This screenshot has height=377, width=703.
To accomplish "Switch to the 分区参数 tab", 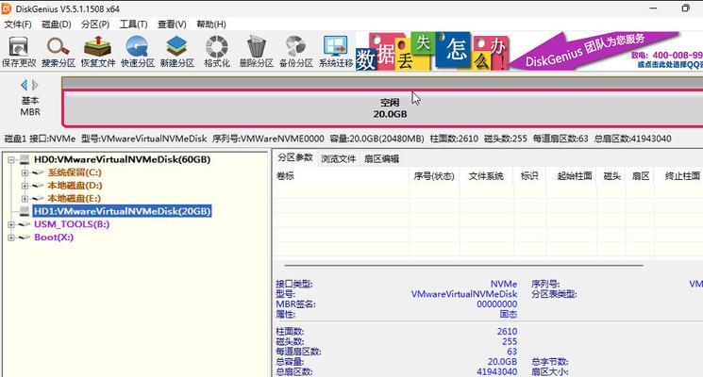I will click(295, 158).
